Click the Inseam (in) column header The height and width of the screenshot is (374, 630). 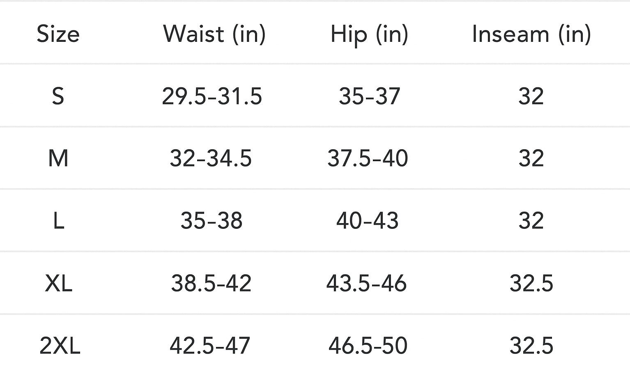[x=531, y=34]
